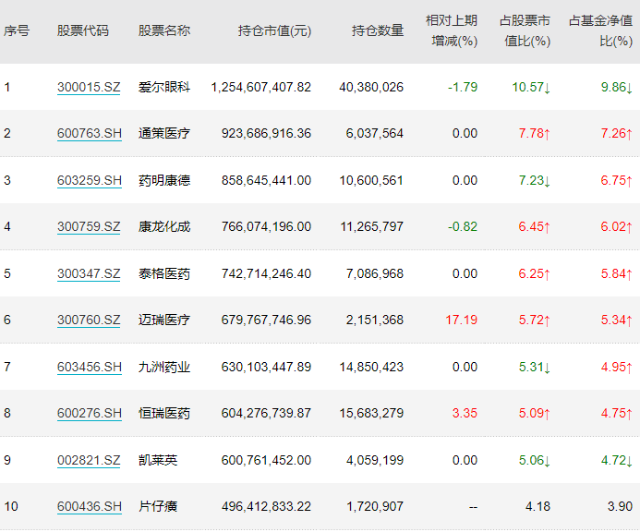Click the 股票名称 column header
The image size is (640, 532).
[x=164, y=30]
